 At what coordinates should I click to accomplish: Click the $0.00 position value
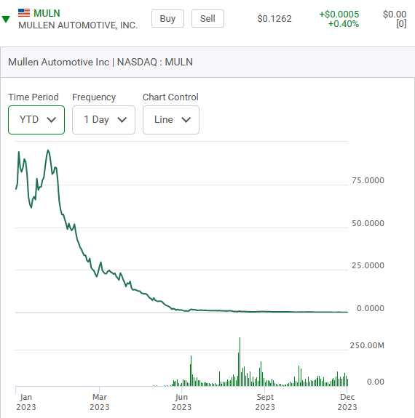tap(395, 14)
